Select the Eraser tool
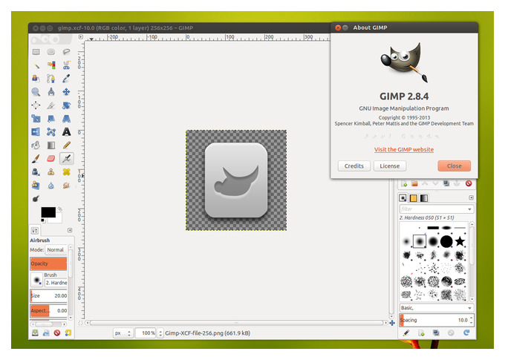The width and height of the screenshot is (505, 360). [x=51, y=158]
